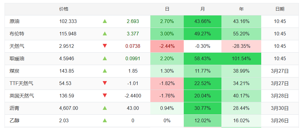Go to the 沥青 commodity link
This screenshot has width=301, height=128.
coord(15,108)
